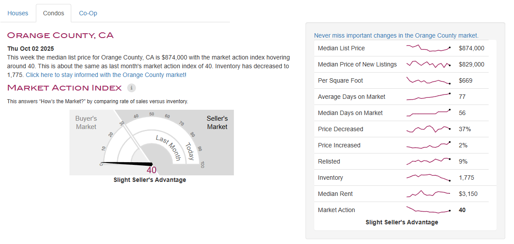The width and height of the screenshot is (514, 244).
Task: Open the Never miss important changes link
Action: point(396,35)
